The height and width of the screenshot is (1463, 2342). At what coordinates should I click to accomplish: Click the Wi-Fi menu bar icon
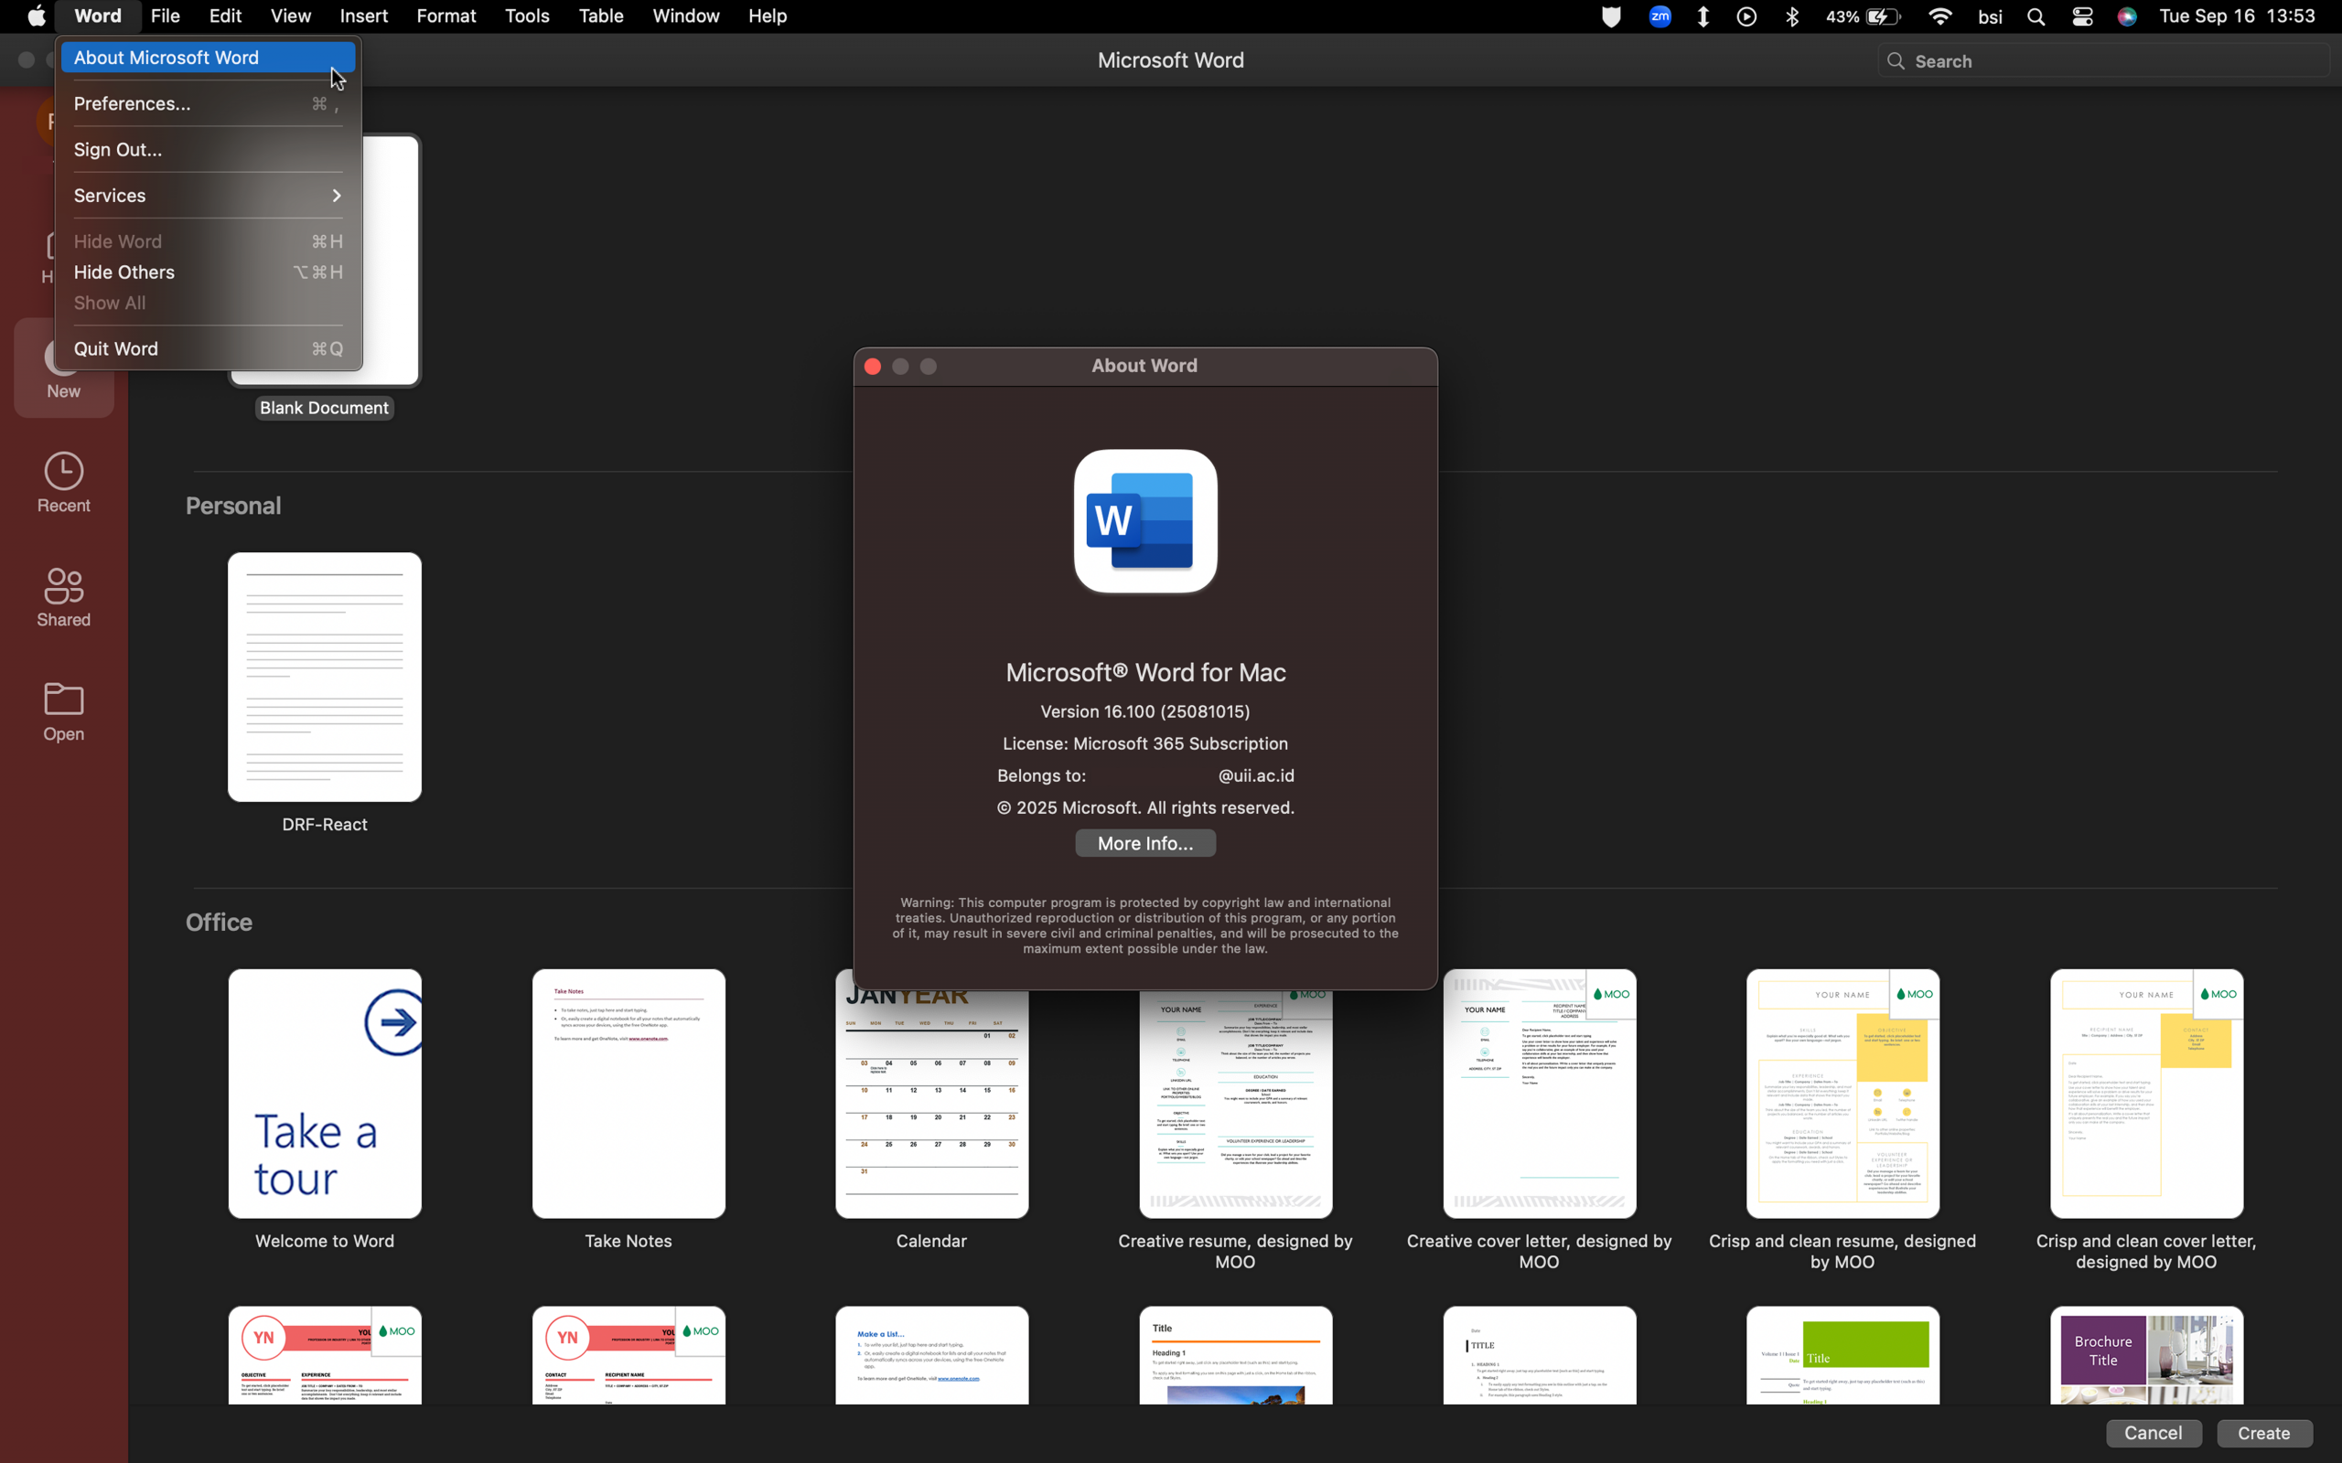[1939, 16]
